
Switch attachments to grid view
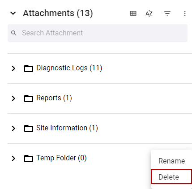pyautogui.click(x=133, y=13)
